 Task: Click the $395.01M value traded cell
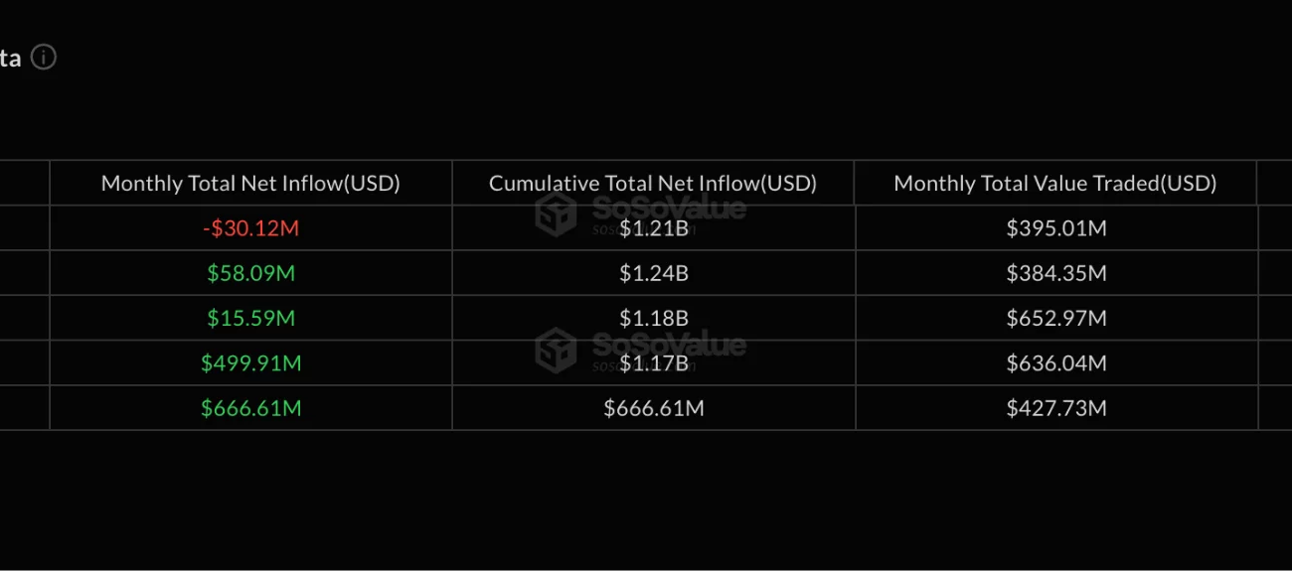pos(1055,228)
